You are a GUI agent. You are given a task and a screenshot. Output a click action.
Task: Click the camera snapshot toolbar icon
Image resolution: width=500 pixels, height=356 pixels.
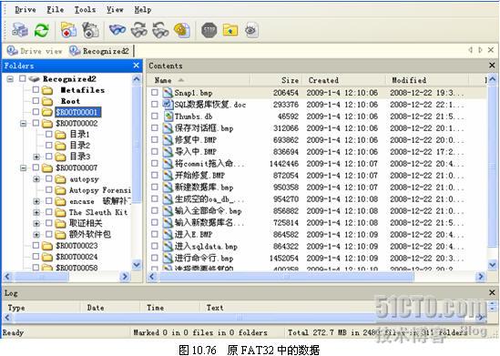(90, 30)
